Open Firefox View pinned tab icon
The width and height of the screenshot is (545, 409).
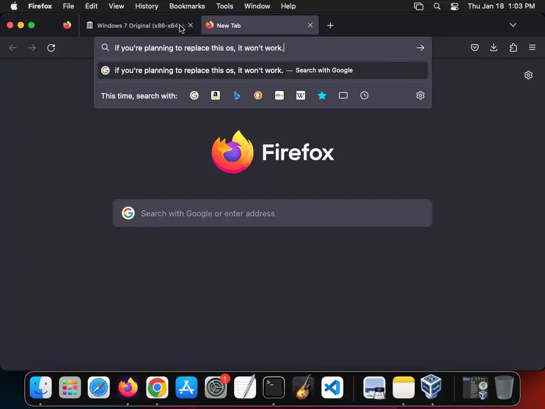67,25
